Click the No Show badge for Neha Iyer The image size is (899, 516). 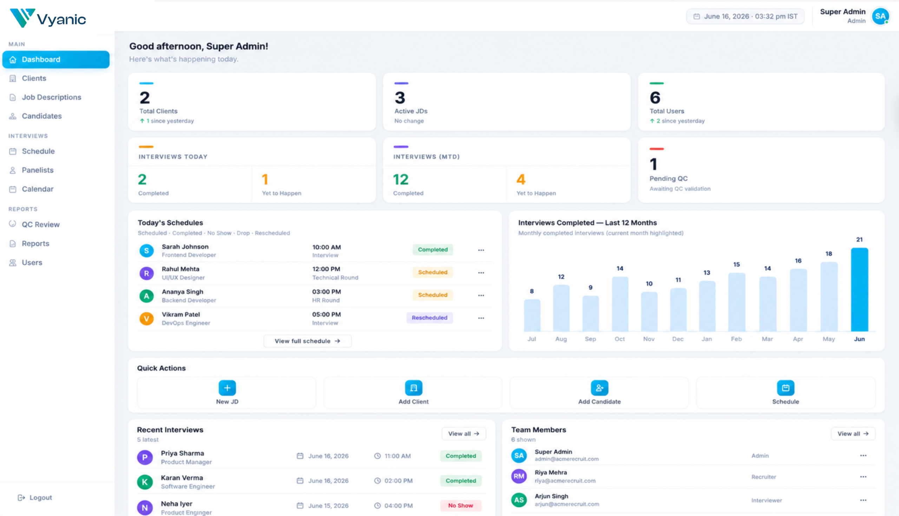click(x=460, y=505)
